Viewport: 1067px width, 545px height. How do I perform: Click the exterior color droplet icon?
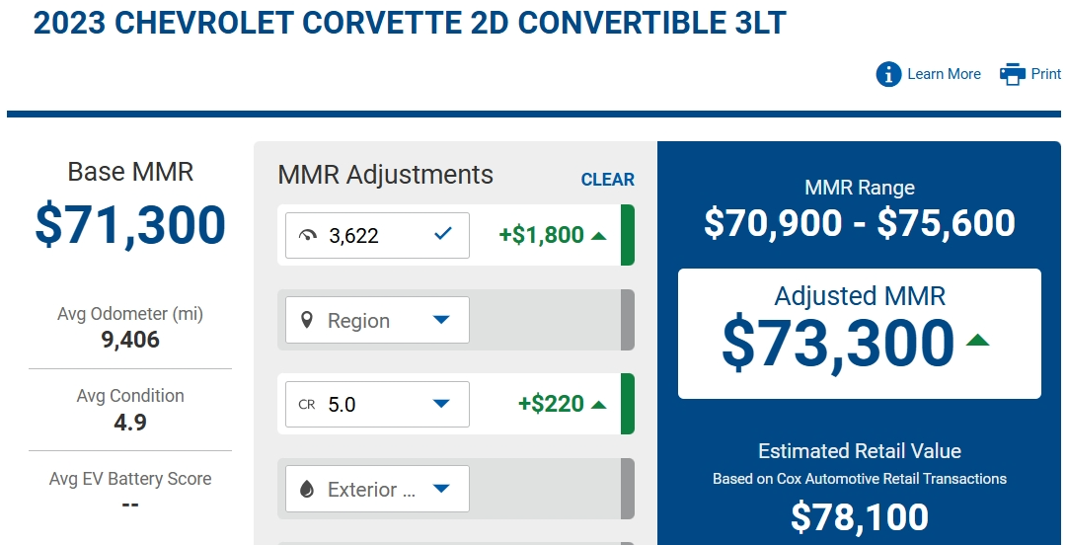click(x=307, y=489)
